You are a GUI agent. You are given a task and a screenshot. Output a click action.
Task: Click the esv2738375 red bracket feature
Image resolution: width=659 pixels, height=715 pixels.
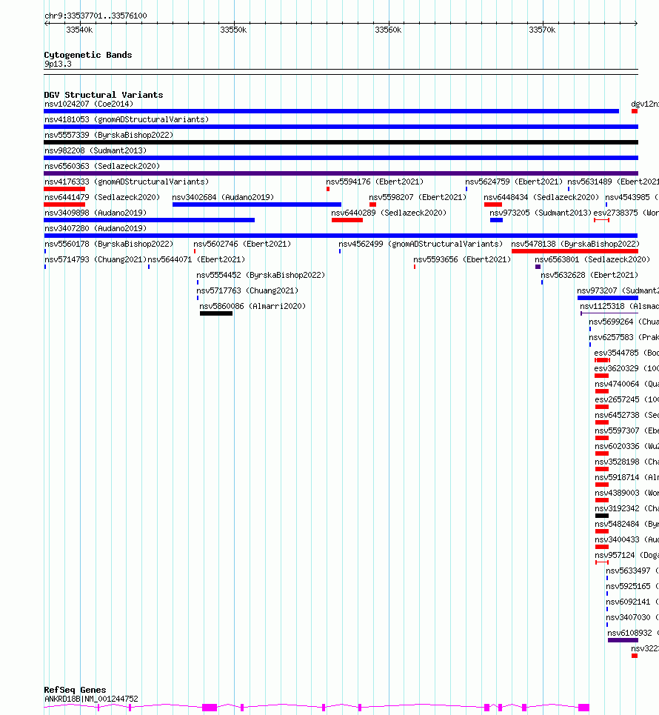601,220
